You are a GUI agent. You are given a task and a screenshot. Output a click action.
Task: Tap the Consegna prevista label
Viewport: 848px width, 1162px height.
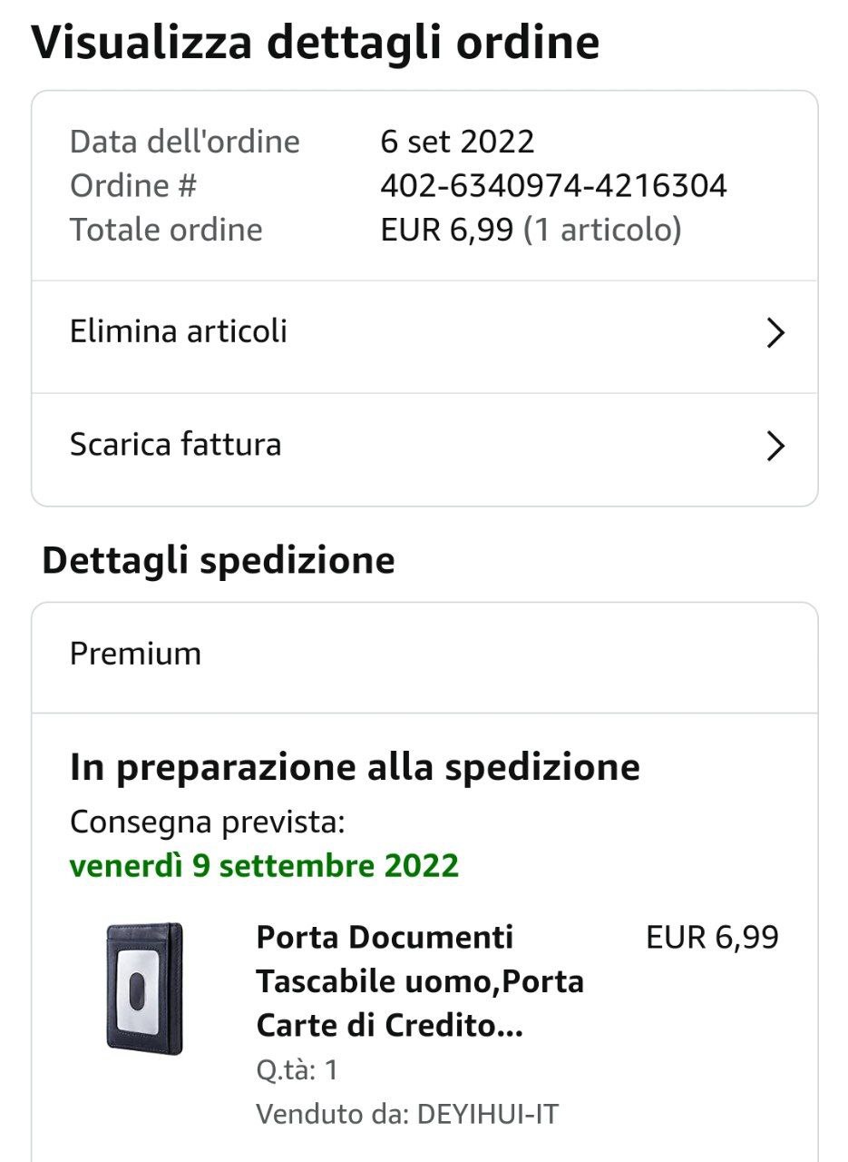click(207, 822)
